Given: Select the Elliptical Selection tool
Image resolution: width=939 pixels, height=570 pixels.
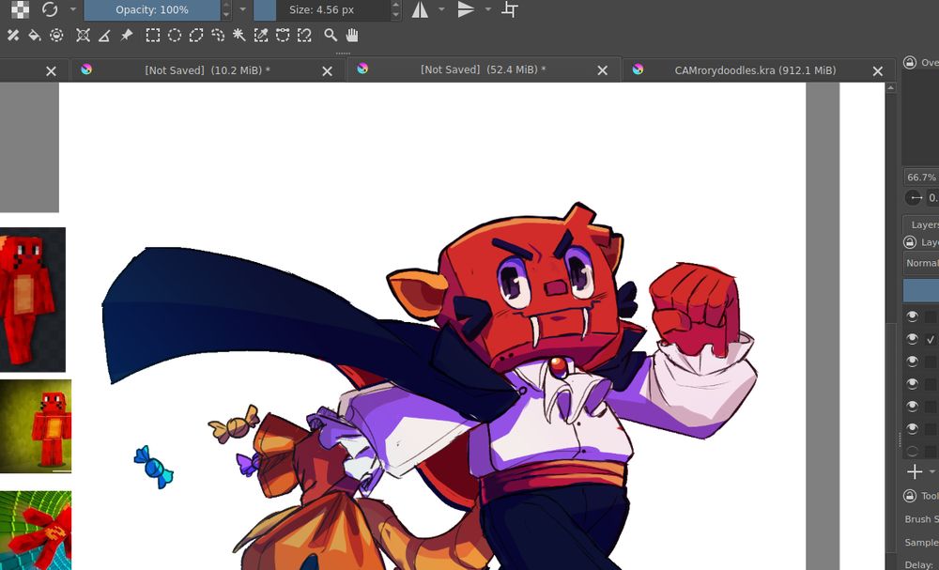Looking at the screenshot, I should point(175,36).
